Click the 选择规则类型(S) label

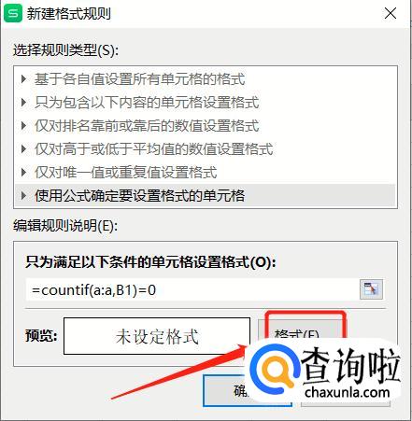(65, 50)
